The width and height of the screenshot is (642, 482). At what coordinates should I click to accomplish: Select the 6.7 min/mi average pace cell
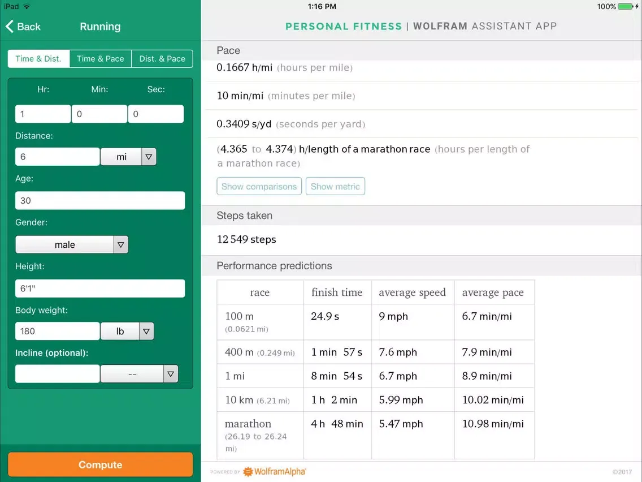click(493, 322)
